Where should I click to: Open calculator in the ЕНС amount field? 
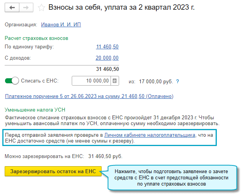[x=114, y=81]
